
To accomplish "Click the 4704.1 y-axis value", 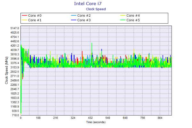I will (x=15, y=37).
